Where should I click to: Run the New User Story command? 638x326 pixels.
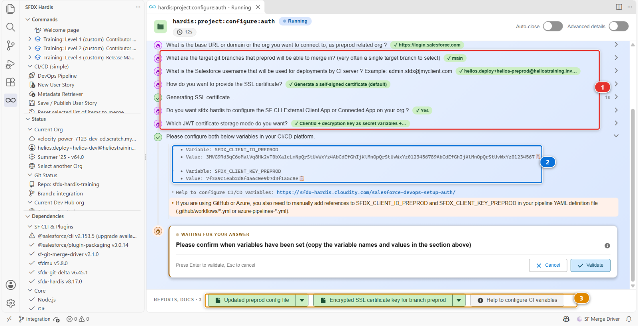(56, 85)
